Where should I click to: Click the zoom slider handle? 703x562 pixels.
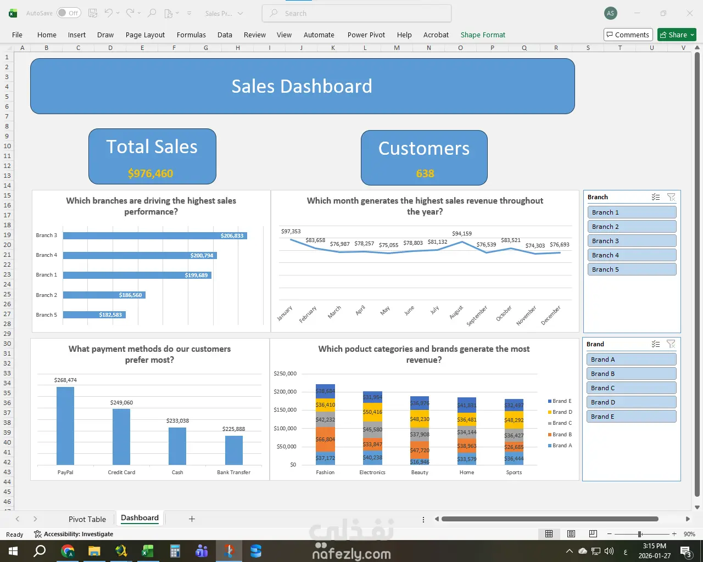[x=640, y=534]
